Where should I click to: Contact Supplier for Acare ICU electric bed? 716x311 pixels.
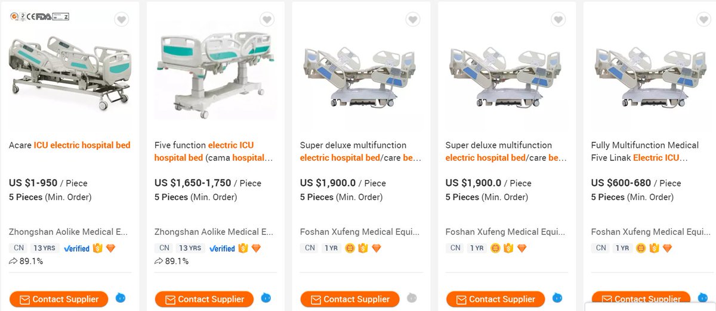58,299
